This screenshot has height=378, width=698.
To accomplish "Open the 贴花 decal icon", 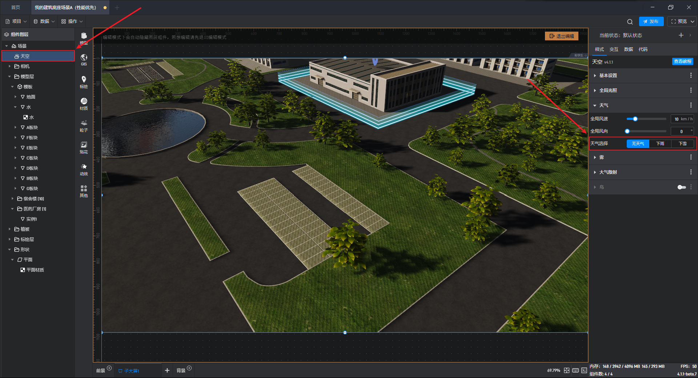I will pyautogui.click(x=84, y=147).
